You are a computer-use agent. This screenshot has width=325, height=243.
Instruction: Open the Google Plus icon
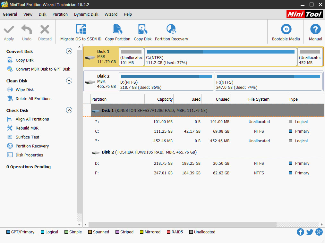pos(319,232)
